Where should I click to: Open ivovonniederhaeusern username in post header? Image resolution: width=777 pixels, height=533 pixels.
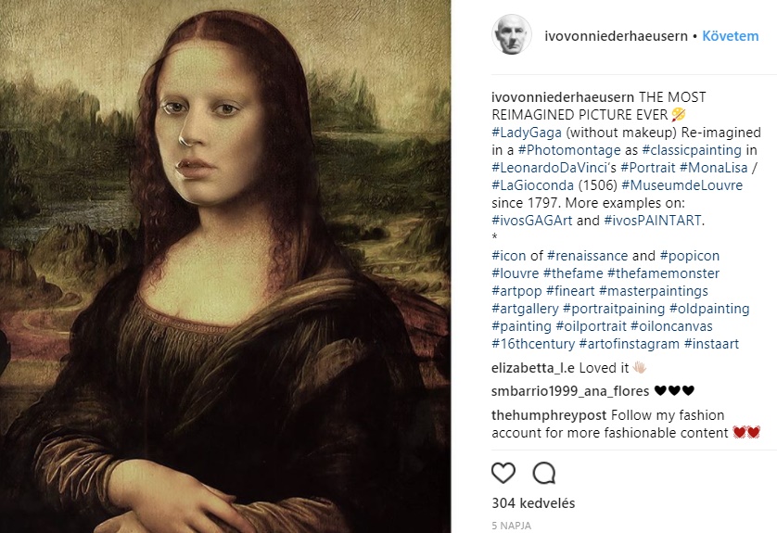coord(616,36)
